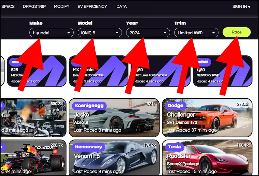This screenshot has height=176, width=259.
Task: Open the Dodge Challenger SRT Demon 170 card
Action: (x=207, y=118)
